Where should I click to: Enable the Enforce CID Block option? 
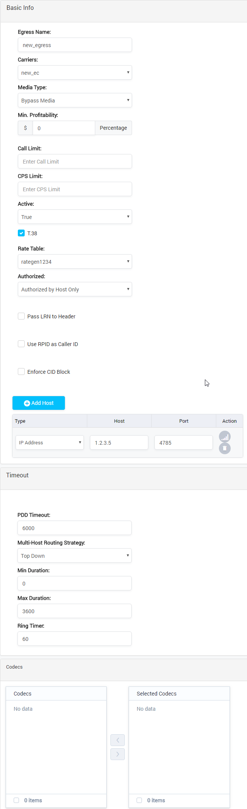coord(21,371)
